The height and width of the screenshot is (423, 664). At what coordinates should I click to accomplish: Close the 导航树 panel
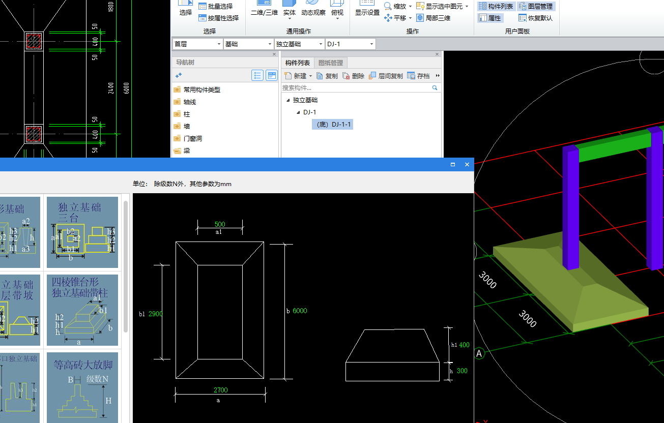[275, 54]
